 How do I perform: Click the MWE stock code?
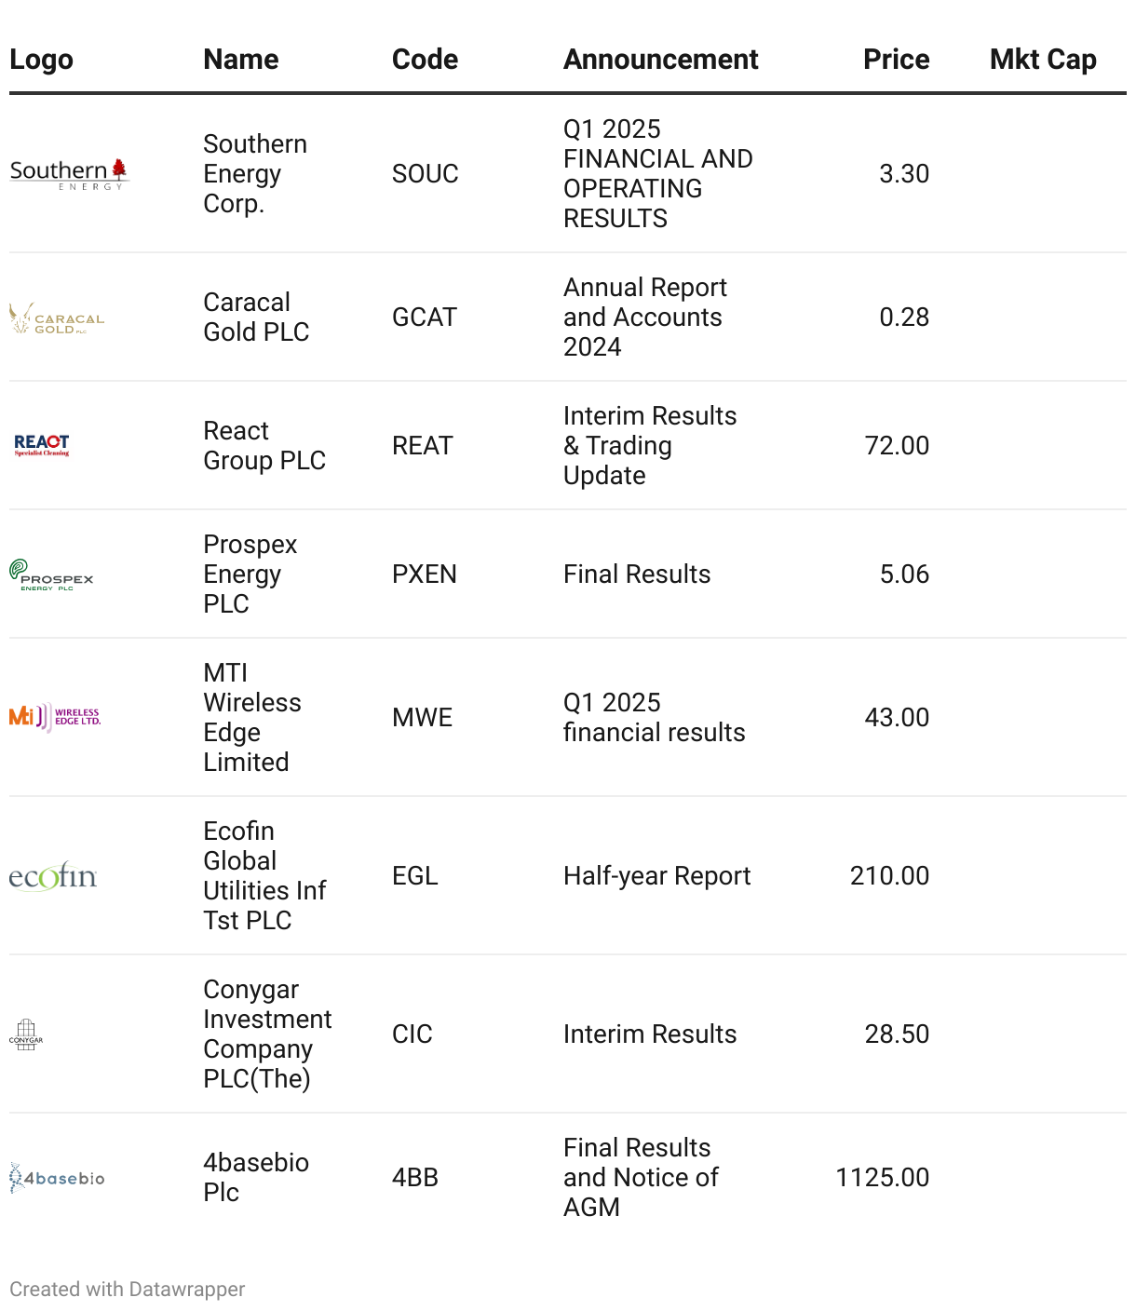coord(422,718)
